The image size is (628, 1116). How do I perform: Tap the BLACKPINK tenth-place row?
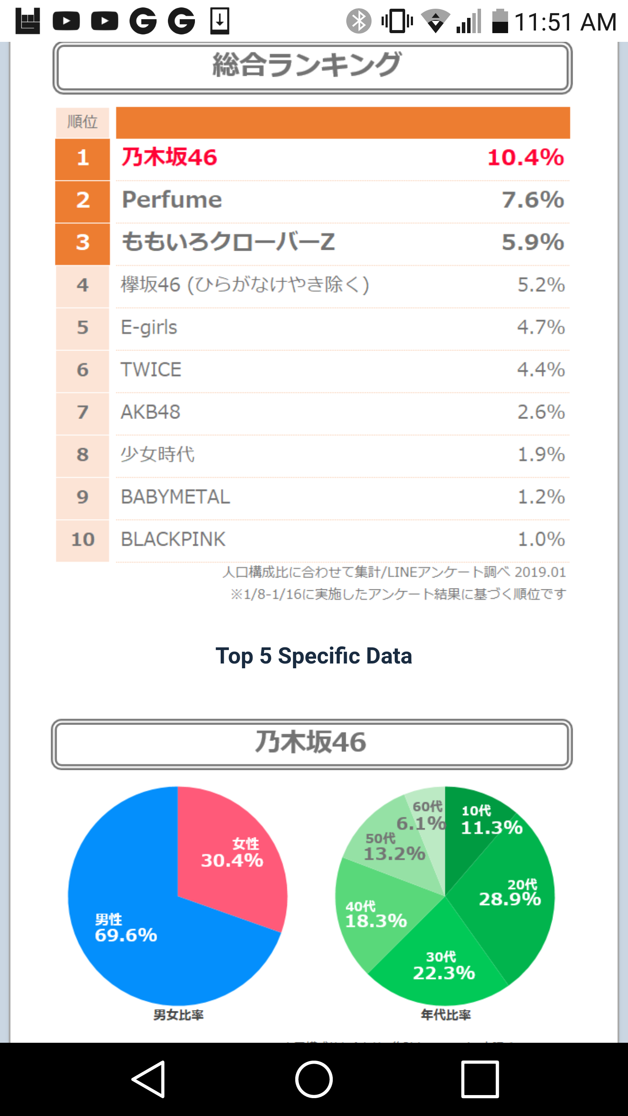[313, 541]
